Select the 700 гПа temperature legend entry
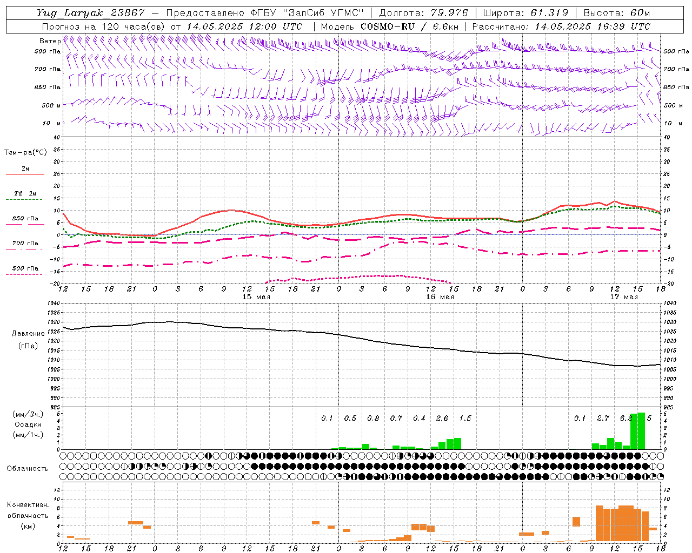This screenshot has height=553, width=692. pyautogui.click(x=25, y=244)
